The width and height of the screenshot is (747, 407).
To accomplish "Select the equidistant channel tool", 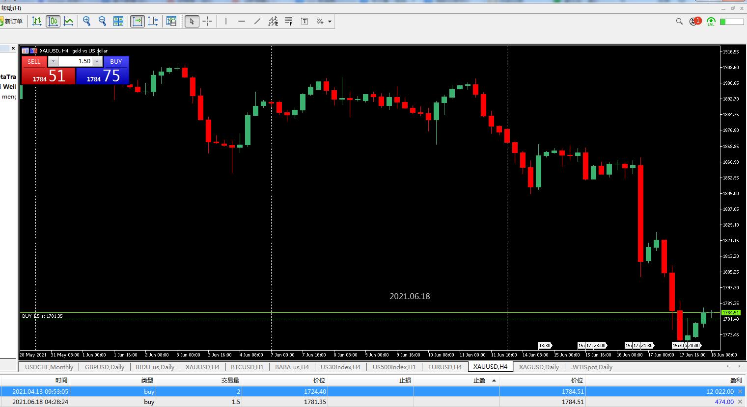I will (273, 21).
